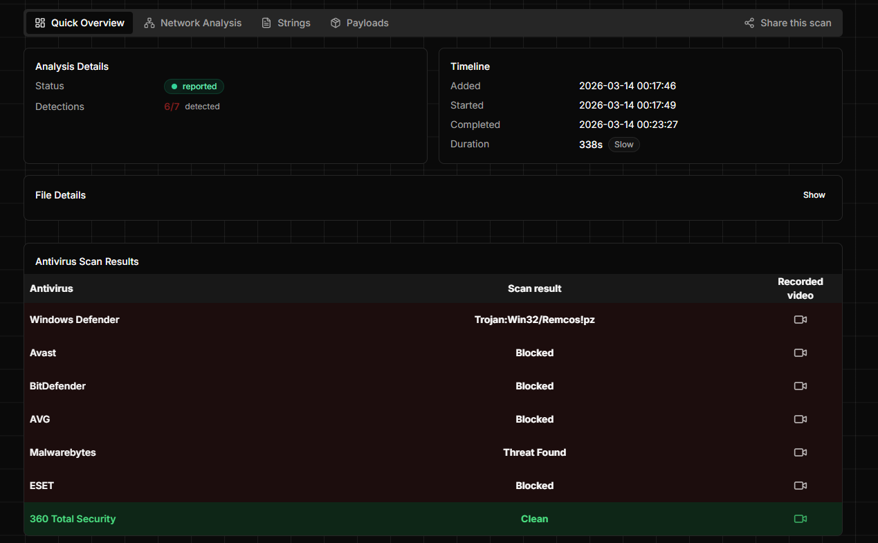Click the Avast antivirus name
The image size is (878, 543).
coord(43,353)
